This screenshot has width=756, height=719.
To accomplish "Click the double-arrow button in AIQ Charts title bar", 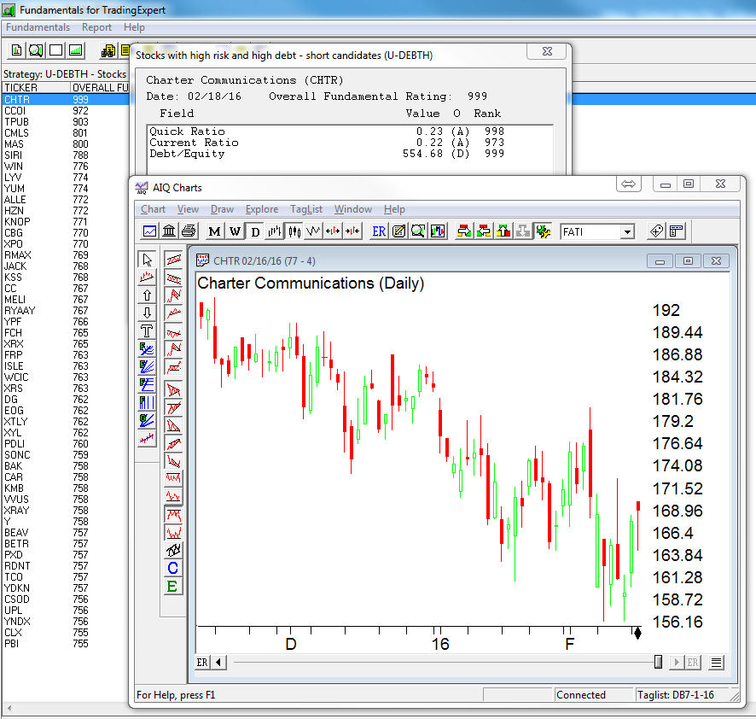I will click(x=628, y=184).
